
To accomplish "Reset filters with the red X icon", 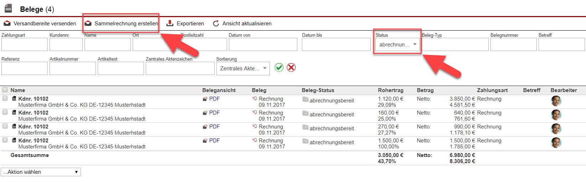I will [x=291, y=67].
